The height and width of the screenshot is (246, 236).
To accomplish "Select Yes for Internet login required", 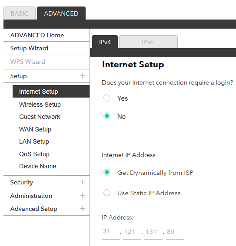I will click(x=107, y=98).
